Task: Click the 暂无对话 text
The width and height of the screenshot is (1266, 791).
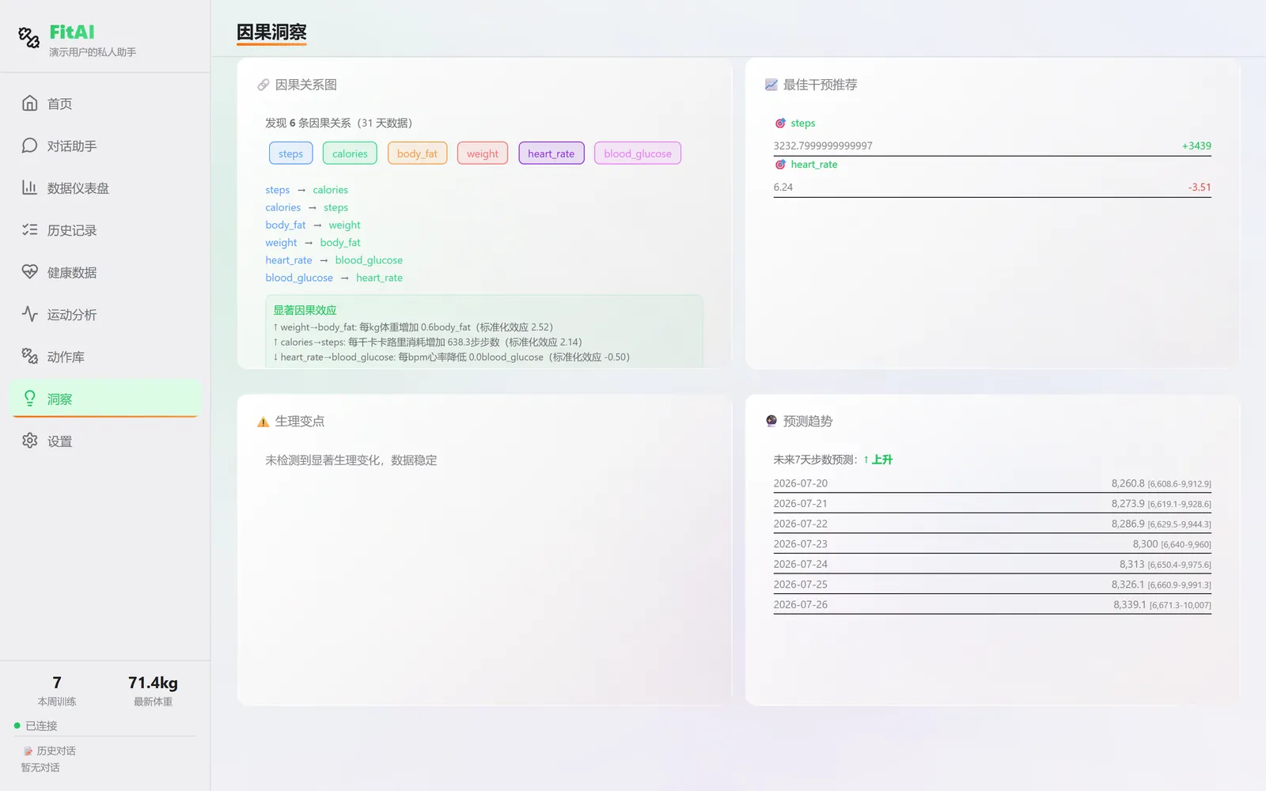Action: coord(40,767)
